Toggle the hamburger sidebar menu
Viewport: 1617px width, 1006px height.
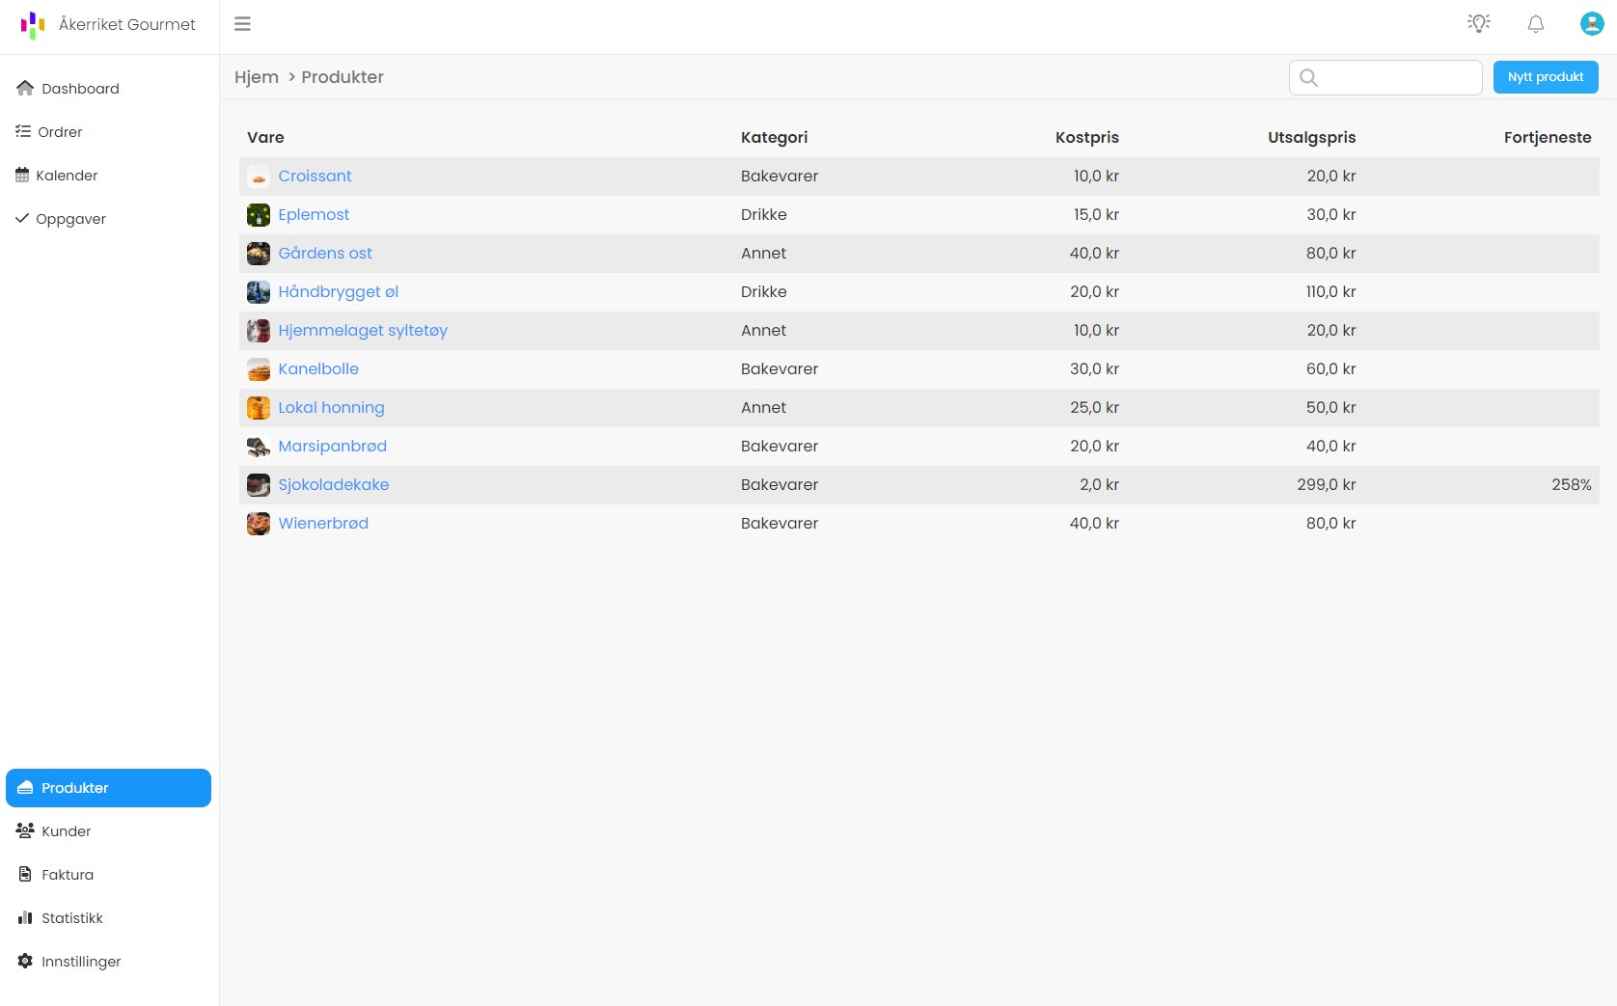pyautogui.click(x=242, y=24)
